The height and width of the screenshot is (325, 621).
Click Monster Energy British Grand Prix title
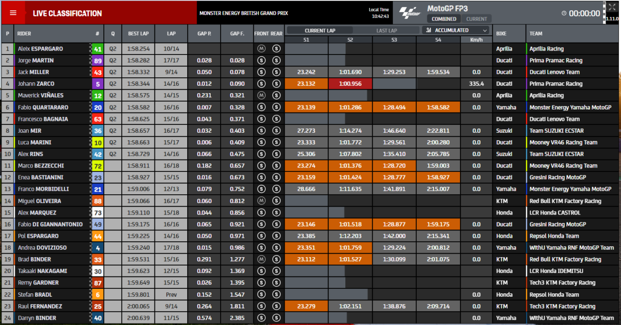pos(243,13)
